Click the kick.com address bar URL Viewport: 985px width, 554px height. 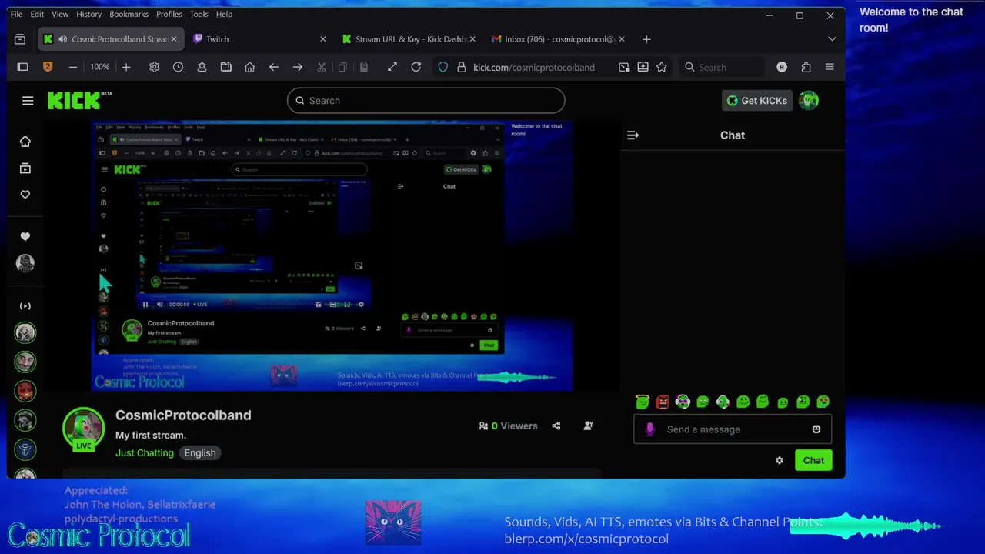click(x=534, y=67)
